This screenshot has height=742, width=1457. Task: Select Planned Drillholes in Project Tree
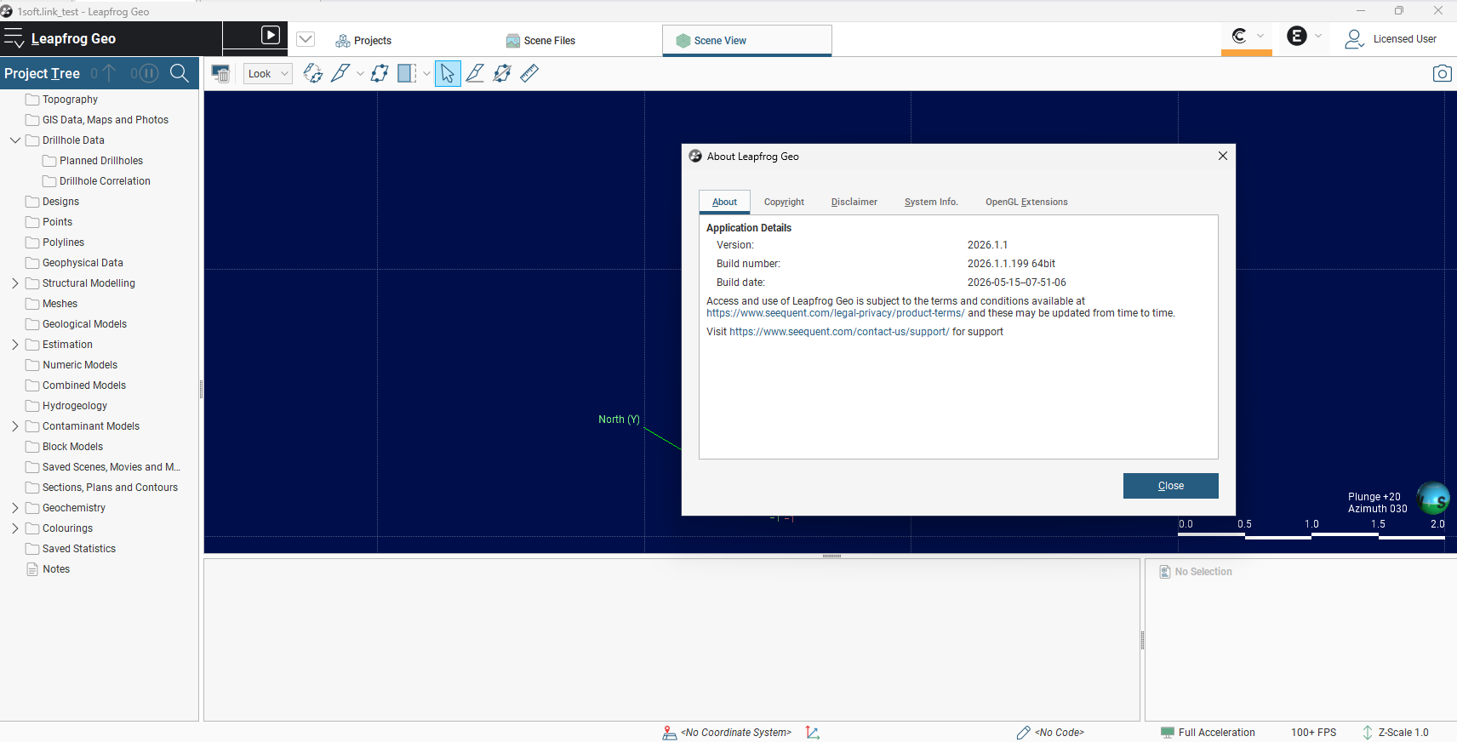click(x=101, y=161)
